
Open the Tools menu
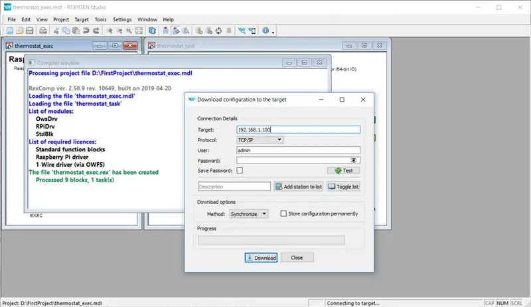[101, 20]
